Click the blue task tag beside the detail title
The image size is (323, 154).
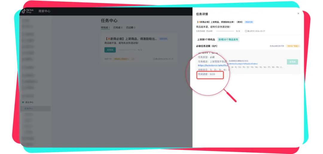[249, 22]
